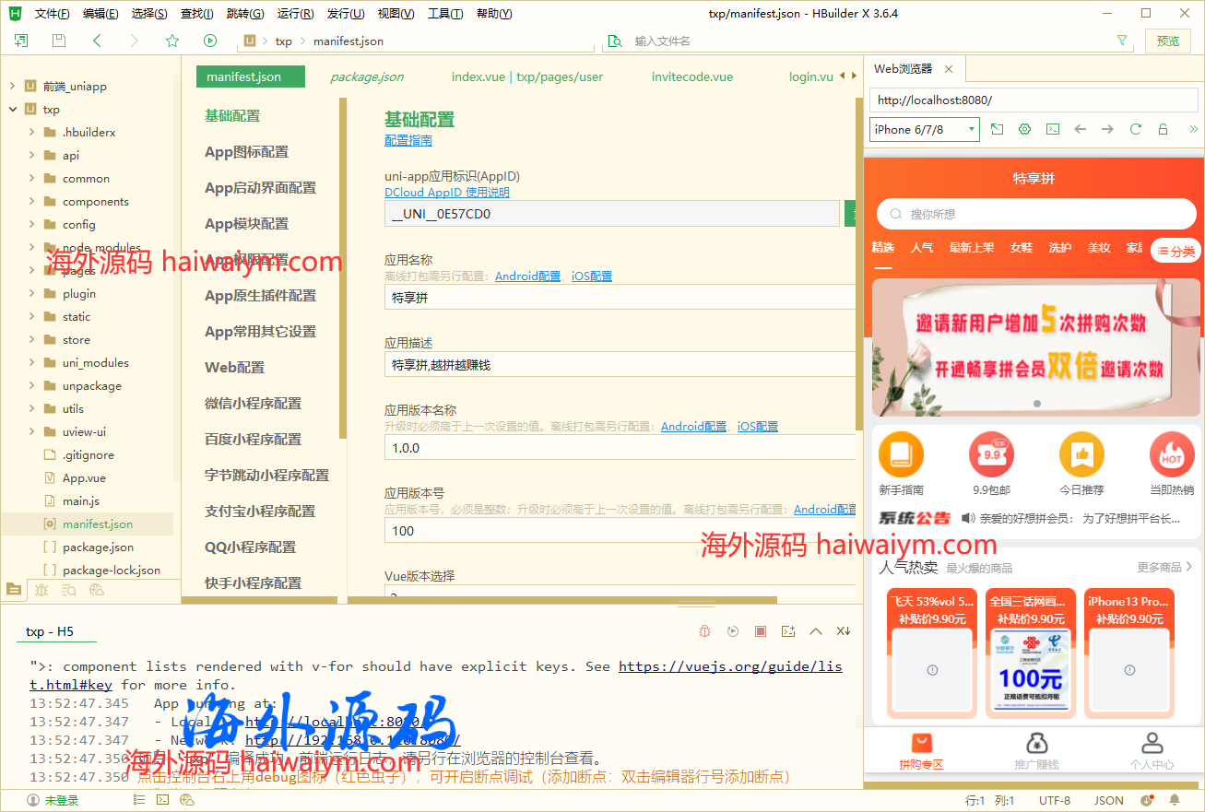Expand the 前端_uniapp project node
Viewport: 1205px width, 812px height.
[12, 86]
